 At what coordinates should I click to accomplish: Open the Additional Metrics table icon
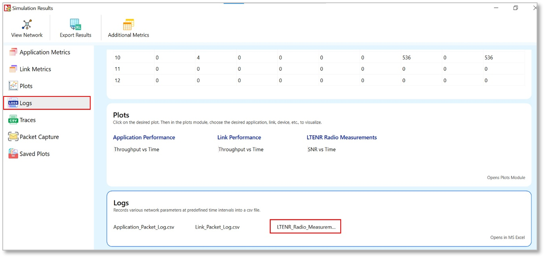pos(128,25)
